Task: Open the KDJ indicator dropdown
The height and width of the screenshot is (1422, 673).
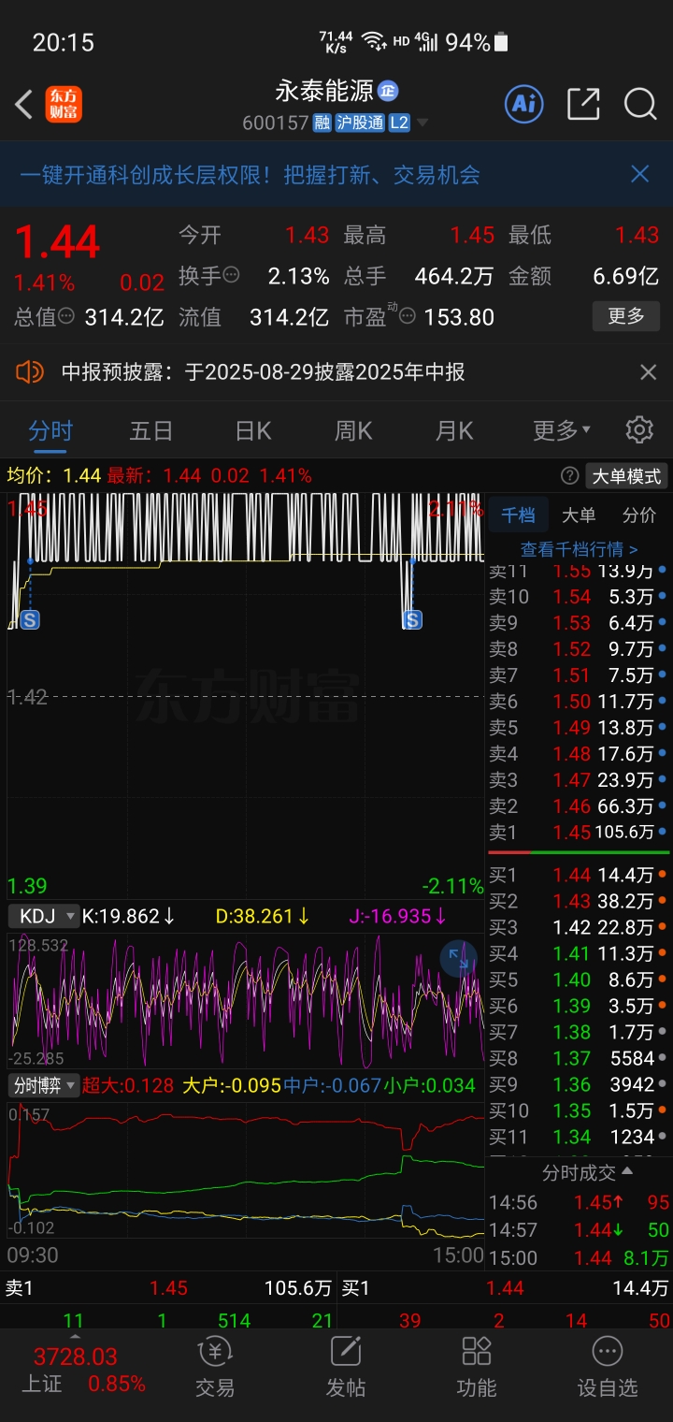Action: [43, 916]
